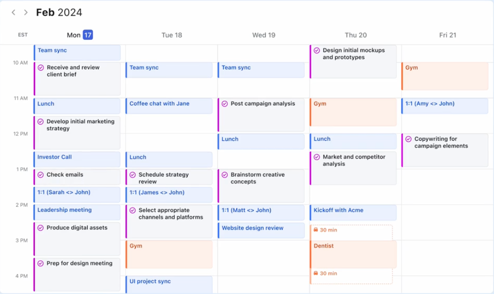Toggle checkmark on 'Copywriting for campaign elements'
Viewport: 494px width, 294px height.
point(409,139)
